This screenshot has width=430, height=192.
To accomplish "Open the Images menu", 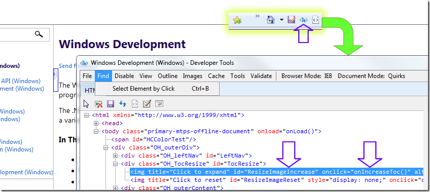I will pyautogui.click(x=193, y=76).
